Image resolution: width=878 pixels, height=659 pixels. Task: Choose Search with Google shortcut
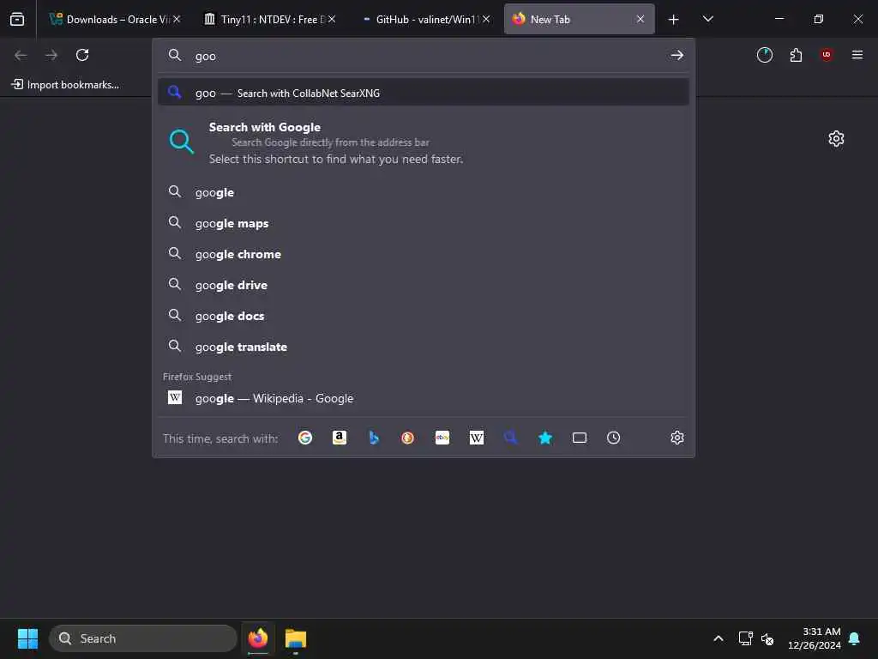pyautogui.click(x=424, y=142)
